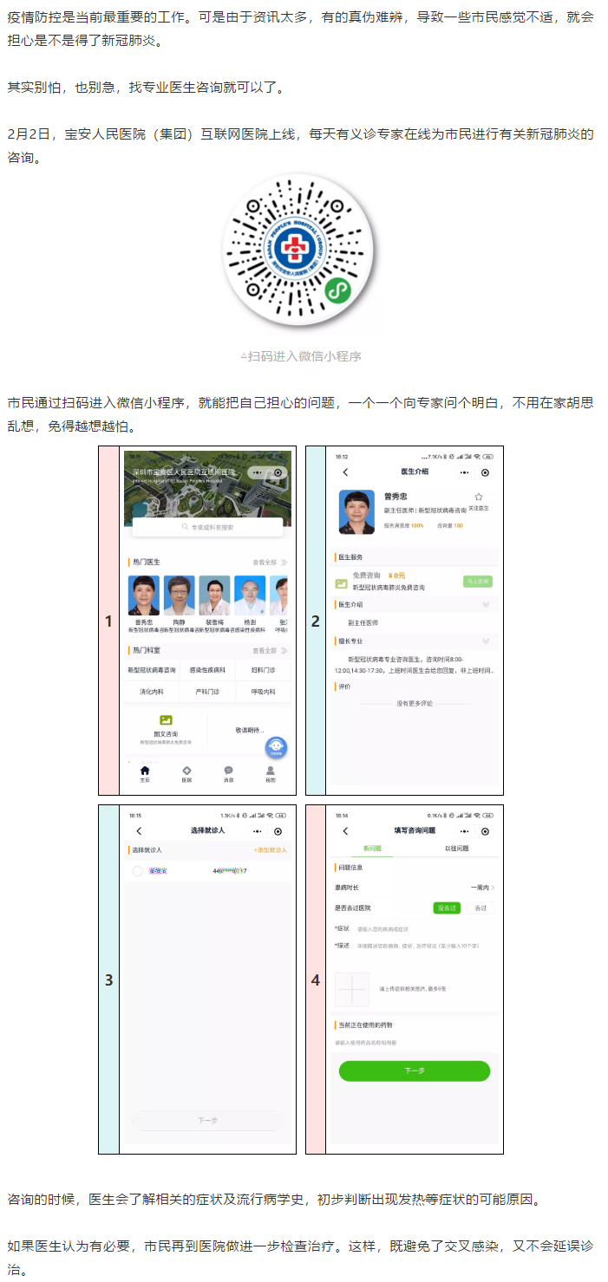Switch to the 新问题 tab
The width and height of the screenshot is (608, 1282).
point(373,849)
